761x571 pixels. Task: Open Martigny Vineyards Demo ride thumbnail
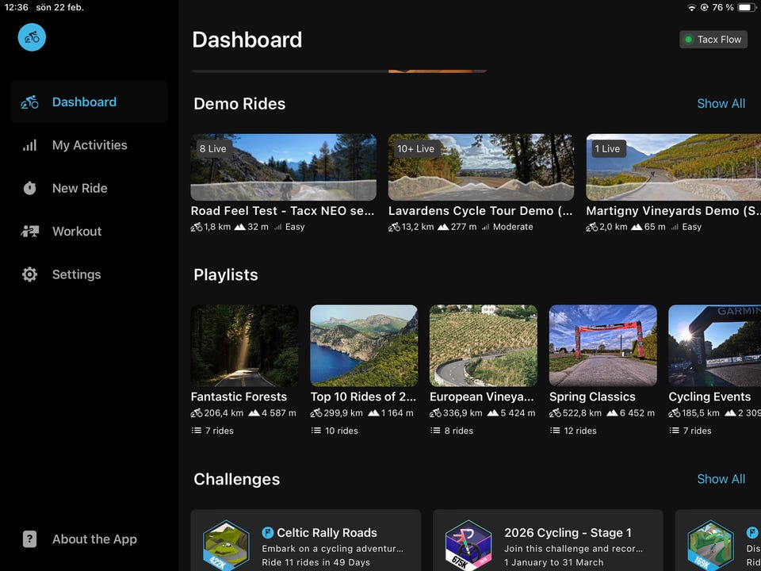[672, 167]
